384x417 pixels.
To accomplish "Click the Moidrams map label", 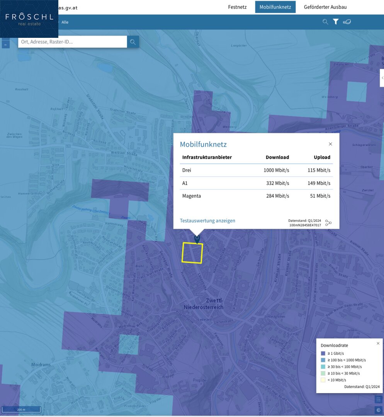I will (41, 364).
